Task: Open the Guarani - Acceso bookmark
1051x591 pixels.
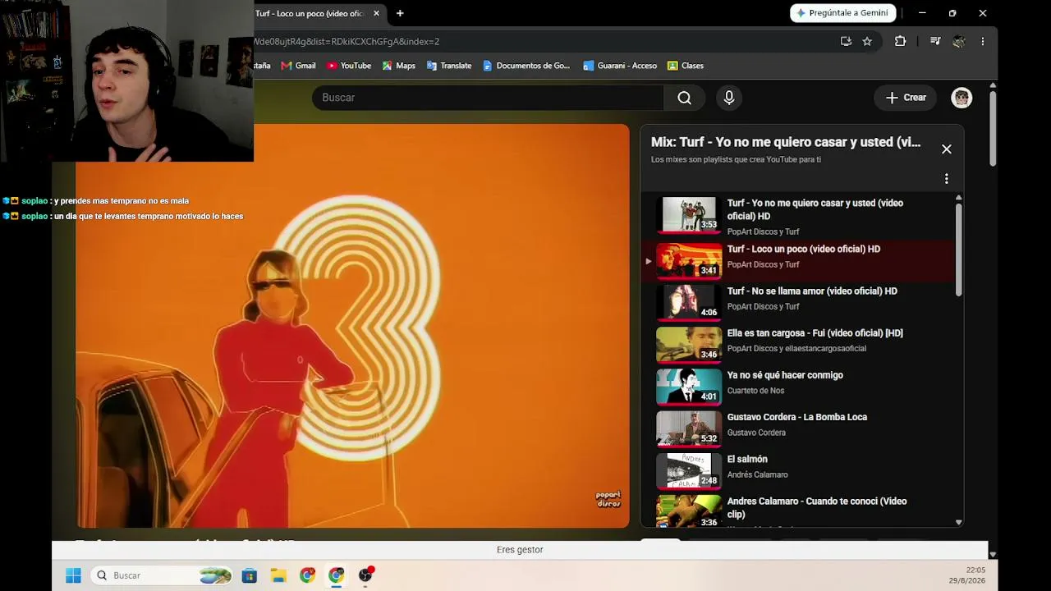Action: (619, 66)
